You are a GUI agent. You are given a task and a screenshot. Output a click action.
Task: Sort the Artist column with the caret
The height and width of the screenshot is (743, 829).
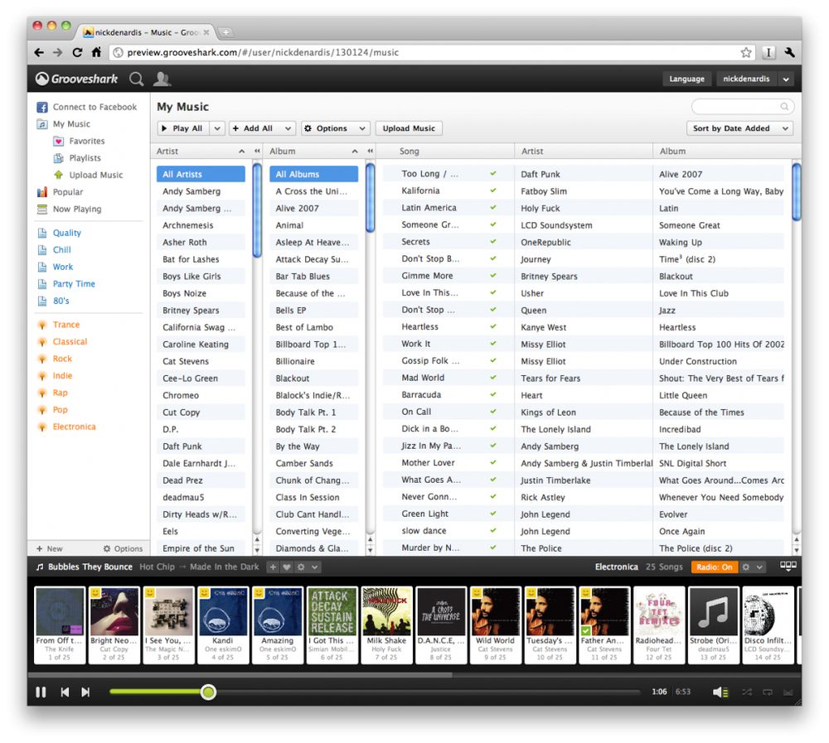click(241, 152)
